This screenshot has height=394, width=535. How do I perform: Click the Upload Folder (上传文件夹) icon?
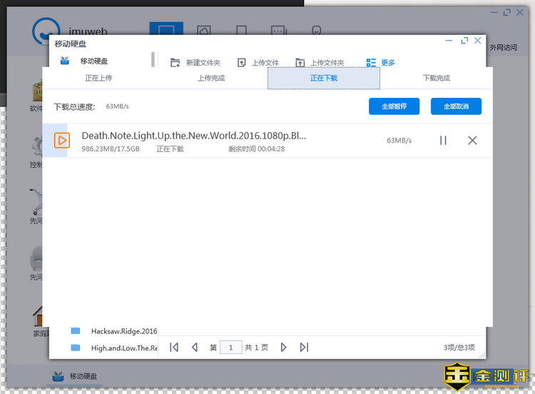pos(300,63)
